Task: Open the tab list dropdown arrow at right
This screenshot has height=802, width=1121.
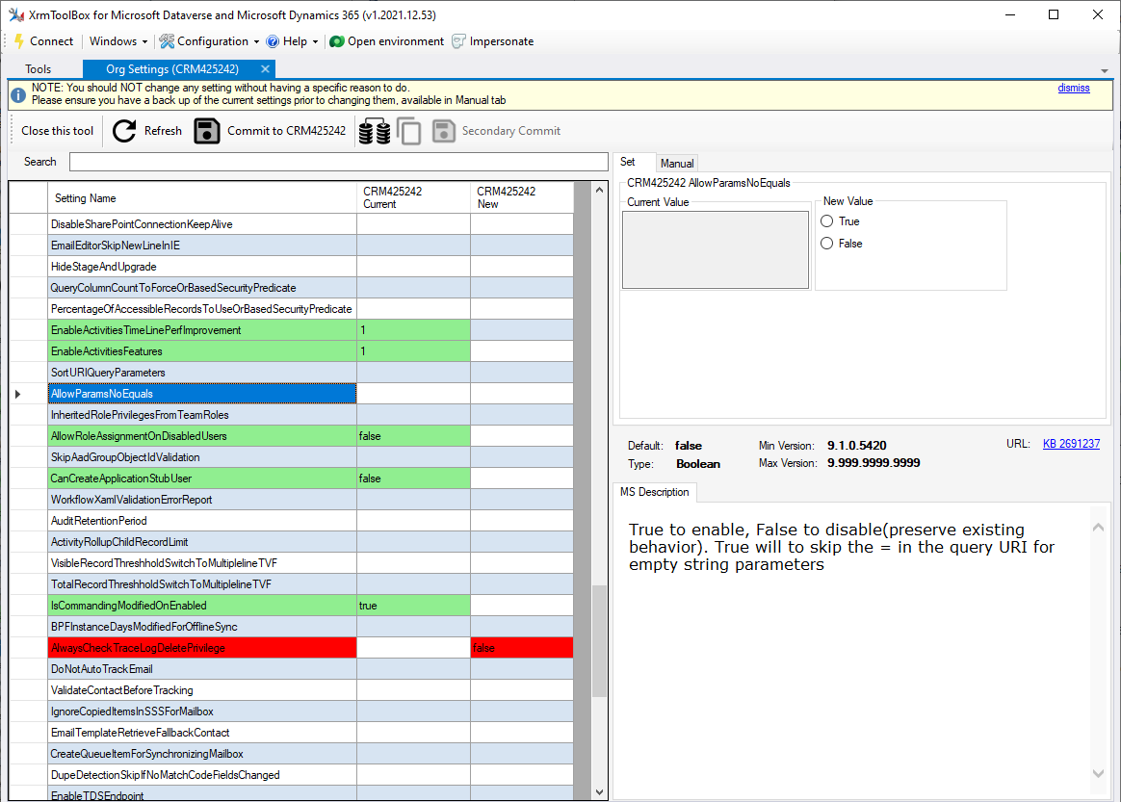Action: coord(1105,71)
